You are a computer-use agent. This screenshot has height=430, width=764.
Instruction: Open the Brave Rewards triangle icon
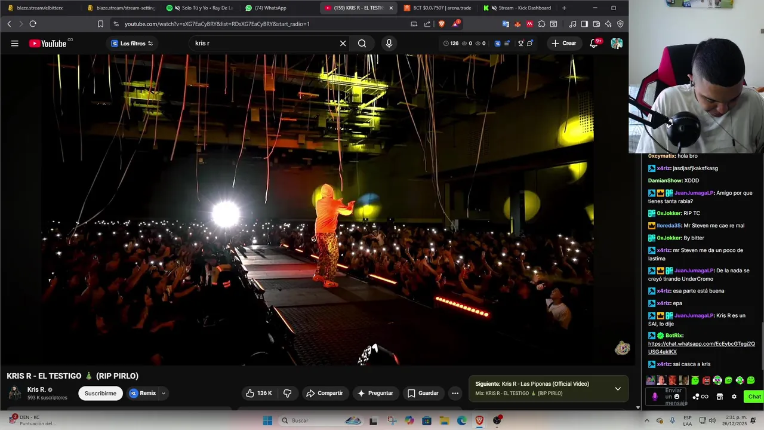tap(456, 24)
